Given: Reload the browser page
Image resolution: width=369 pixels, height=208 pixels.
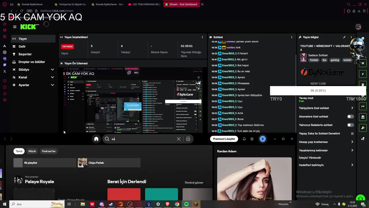Looking at the screenshot, I should coord(22,11).
